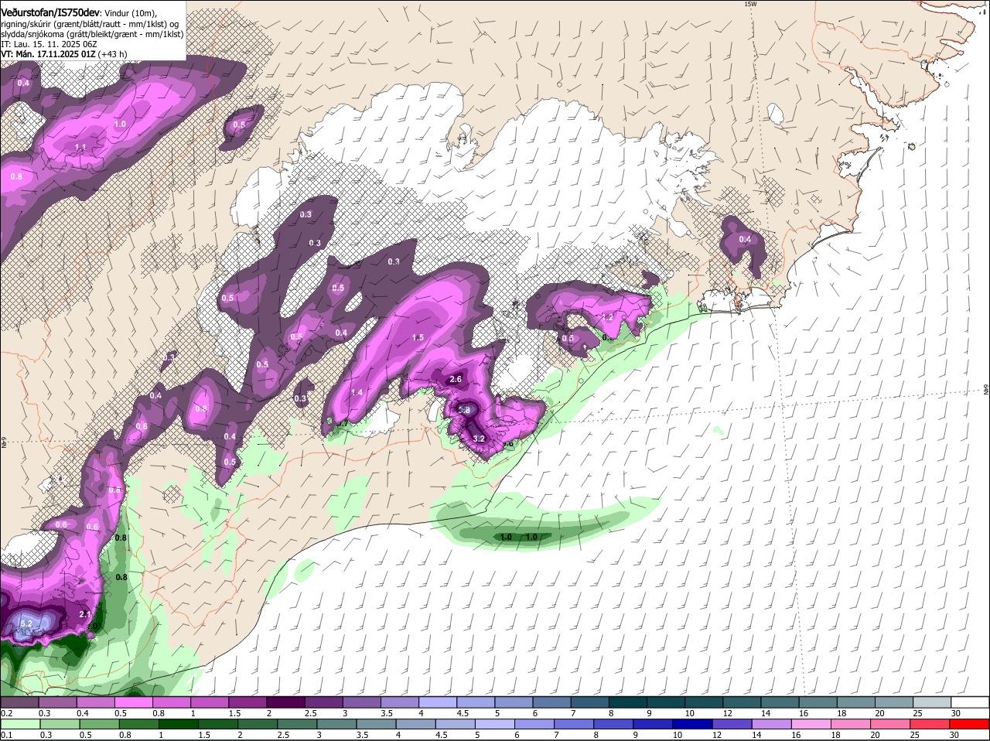Click the 1.2 snowfall value on the map
Image resolution: width=990 pixels, height=741 pixels.
pyautogui.click(x=607, y=317)
